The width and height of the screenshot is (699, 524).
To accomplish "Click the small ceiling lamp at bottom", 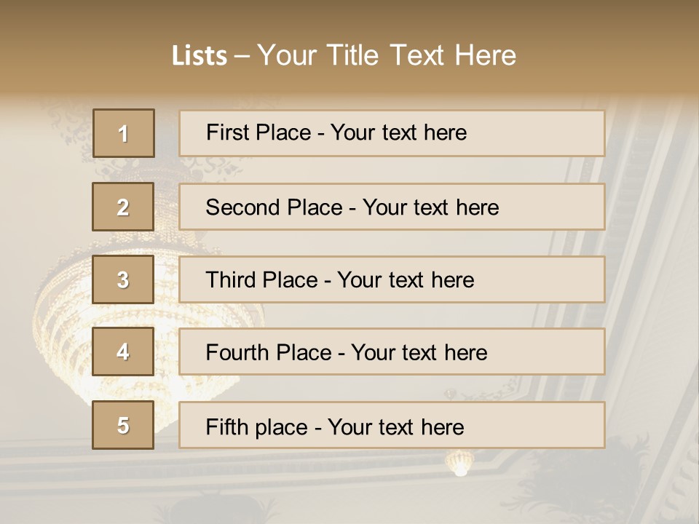I will click(x=459, y=463).
